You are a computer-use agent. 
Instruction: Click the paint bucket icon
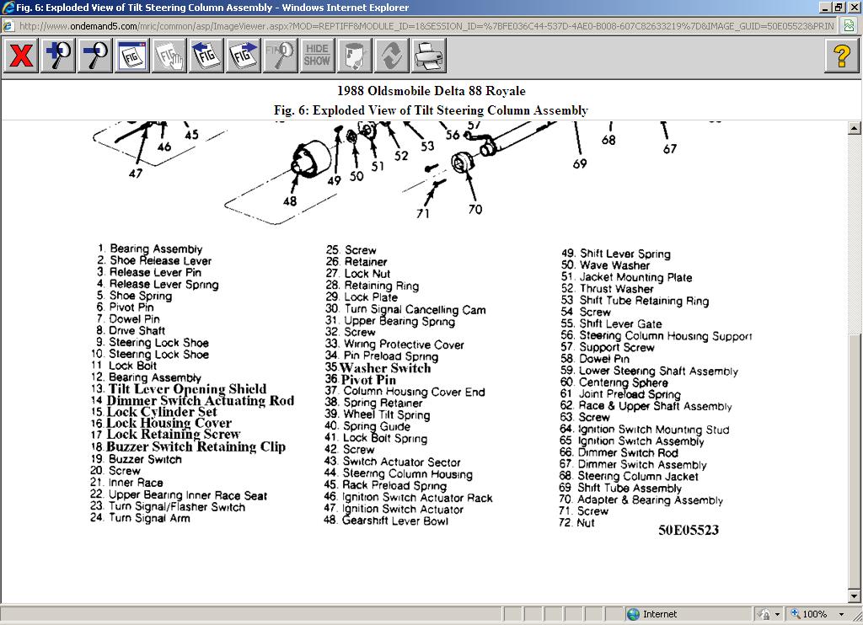coord(354,56)
